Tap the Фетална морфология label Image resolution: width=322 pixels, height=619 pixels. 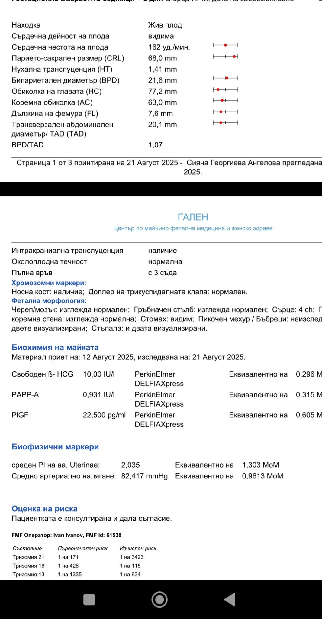(49, 301)
